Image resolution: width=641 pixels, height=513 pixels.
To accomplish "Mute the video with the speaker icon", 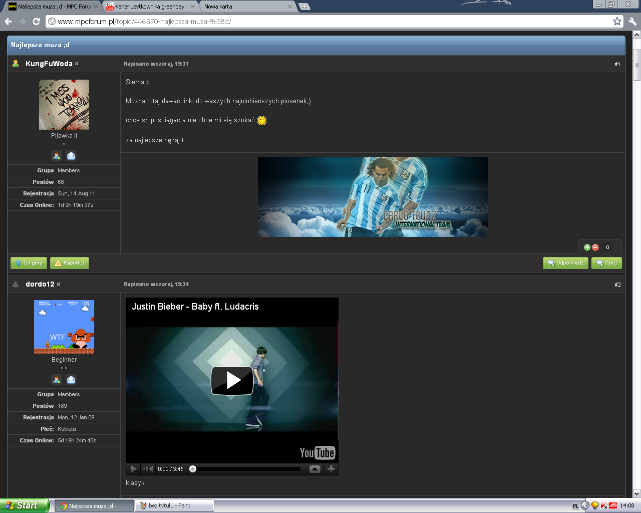I will (148, 469).
